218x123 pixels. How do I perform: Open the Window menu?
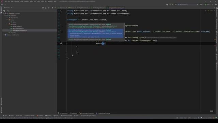point(50,1)
